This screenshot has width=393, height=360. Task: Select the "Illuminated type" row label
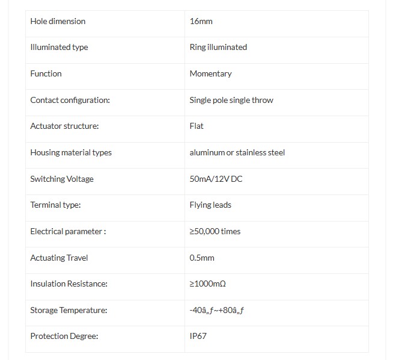click(x=59, y=48)
